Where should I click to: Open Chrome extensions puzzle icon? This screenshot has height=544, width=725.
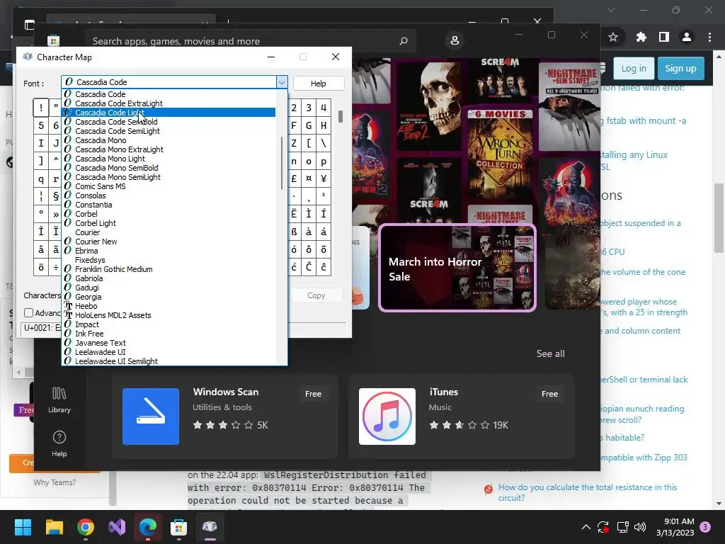tap(641, 37)
